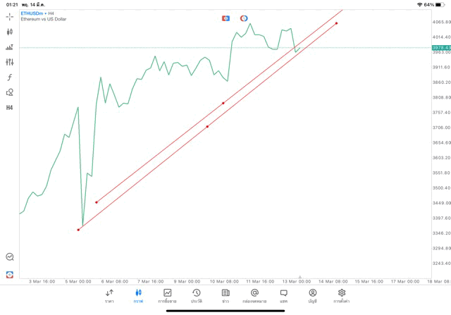Open the การตั้งค่า settings tab

coord(342,296)
